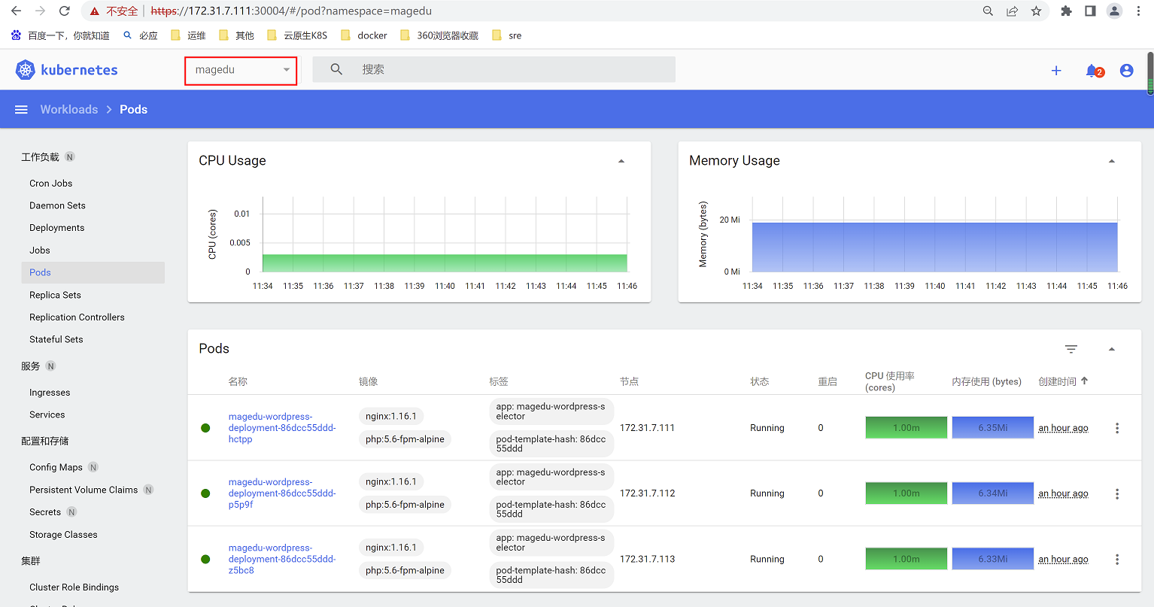Open the hamburger navigation menu
This screenshot has width=1154, height=607.
(21, 110)
